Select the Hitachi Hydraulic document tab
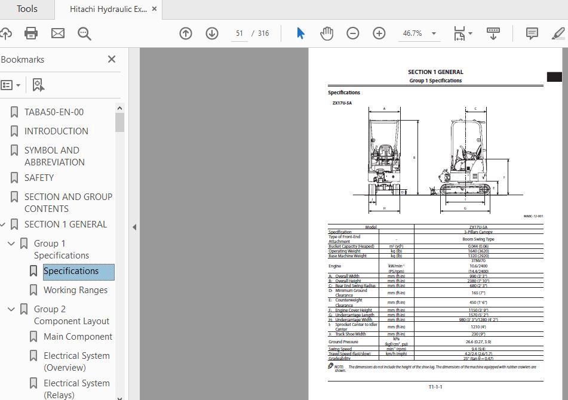Image resolution: width=568 pixels, height=400 pixels. [108, 9]
